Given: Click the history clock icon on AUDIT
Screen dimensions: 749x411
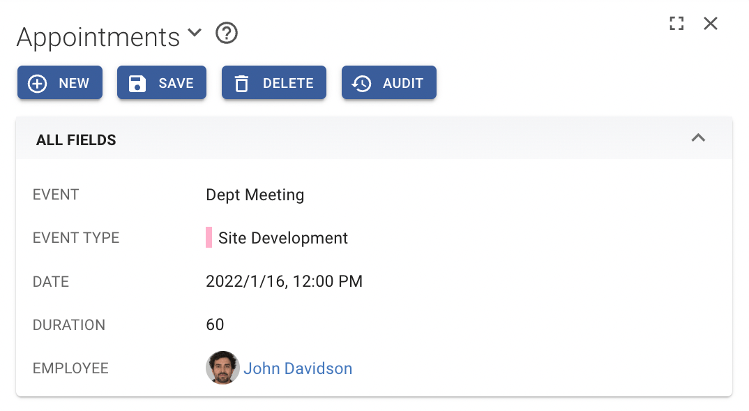Looking at the screenshot, I should pos(361,82).
